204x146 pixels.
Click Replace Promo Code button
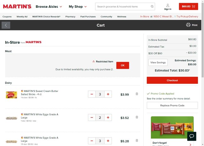[172, 105]
